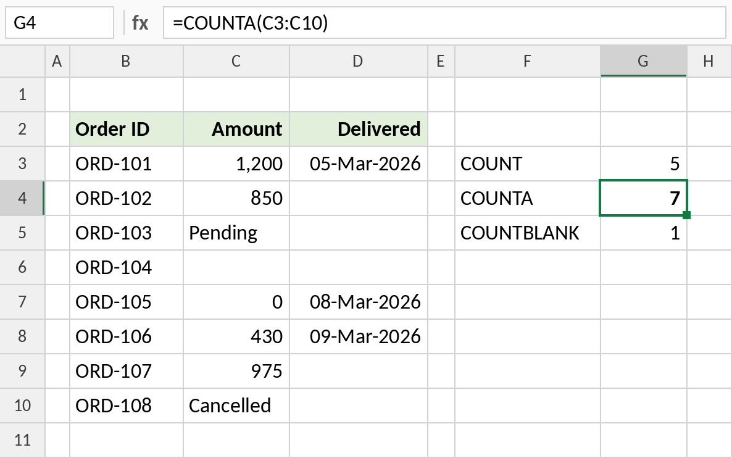Select cell containing ORD-106
Image resolution: width=732 pixels, height=458 pixels.
[126, 336]
